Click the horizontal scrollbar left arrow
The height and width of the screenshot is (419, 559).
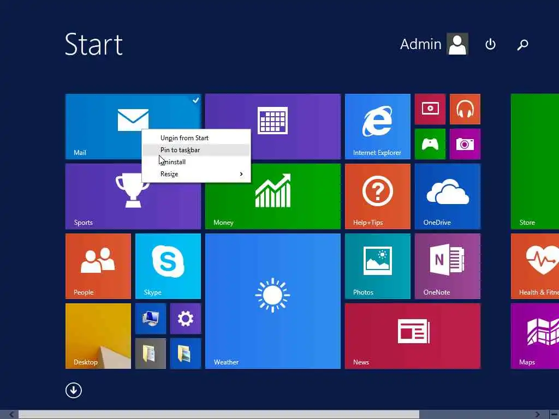click(11, 415)
